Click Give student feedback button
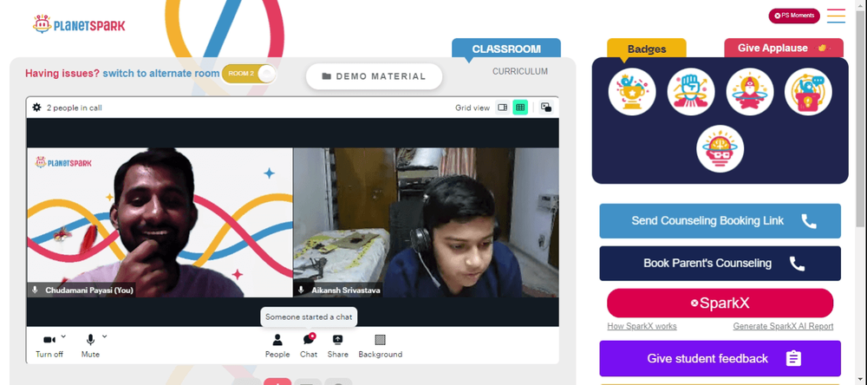This screenshot has width=867, height=385. [x=720, y=358]
